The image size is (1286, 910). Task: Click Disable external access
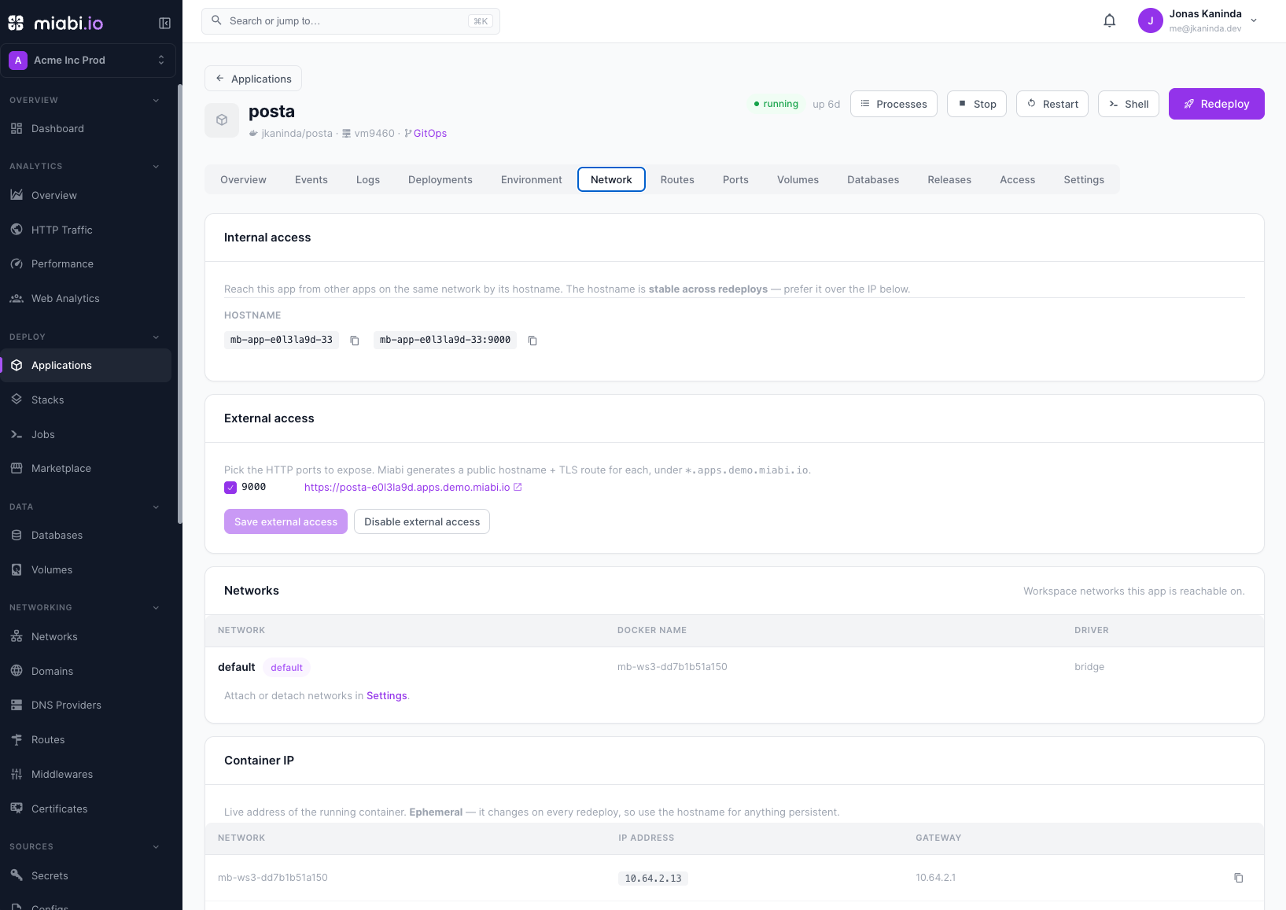click(422, 521)
